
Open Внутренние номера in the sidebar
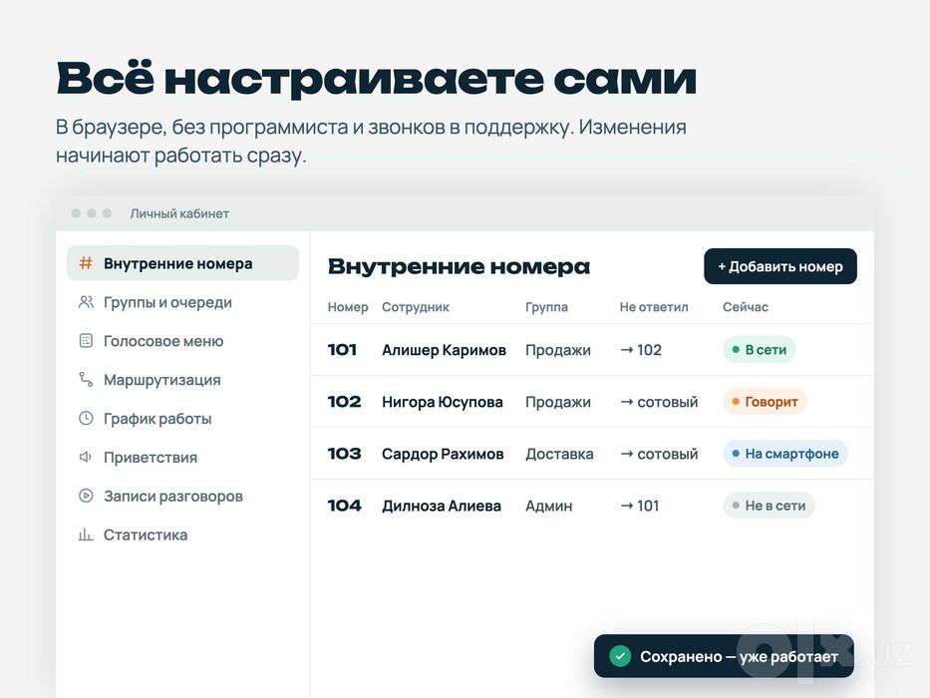[x=182, y=263]
